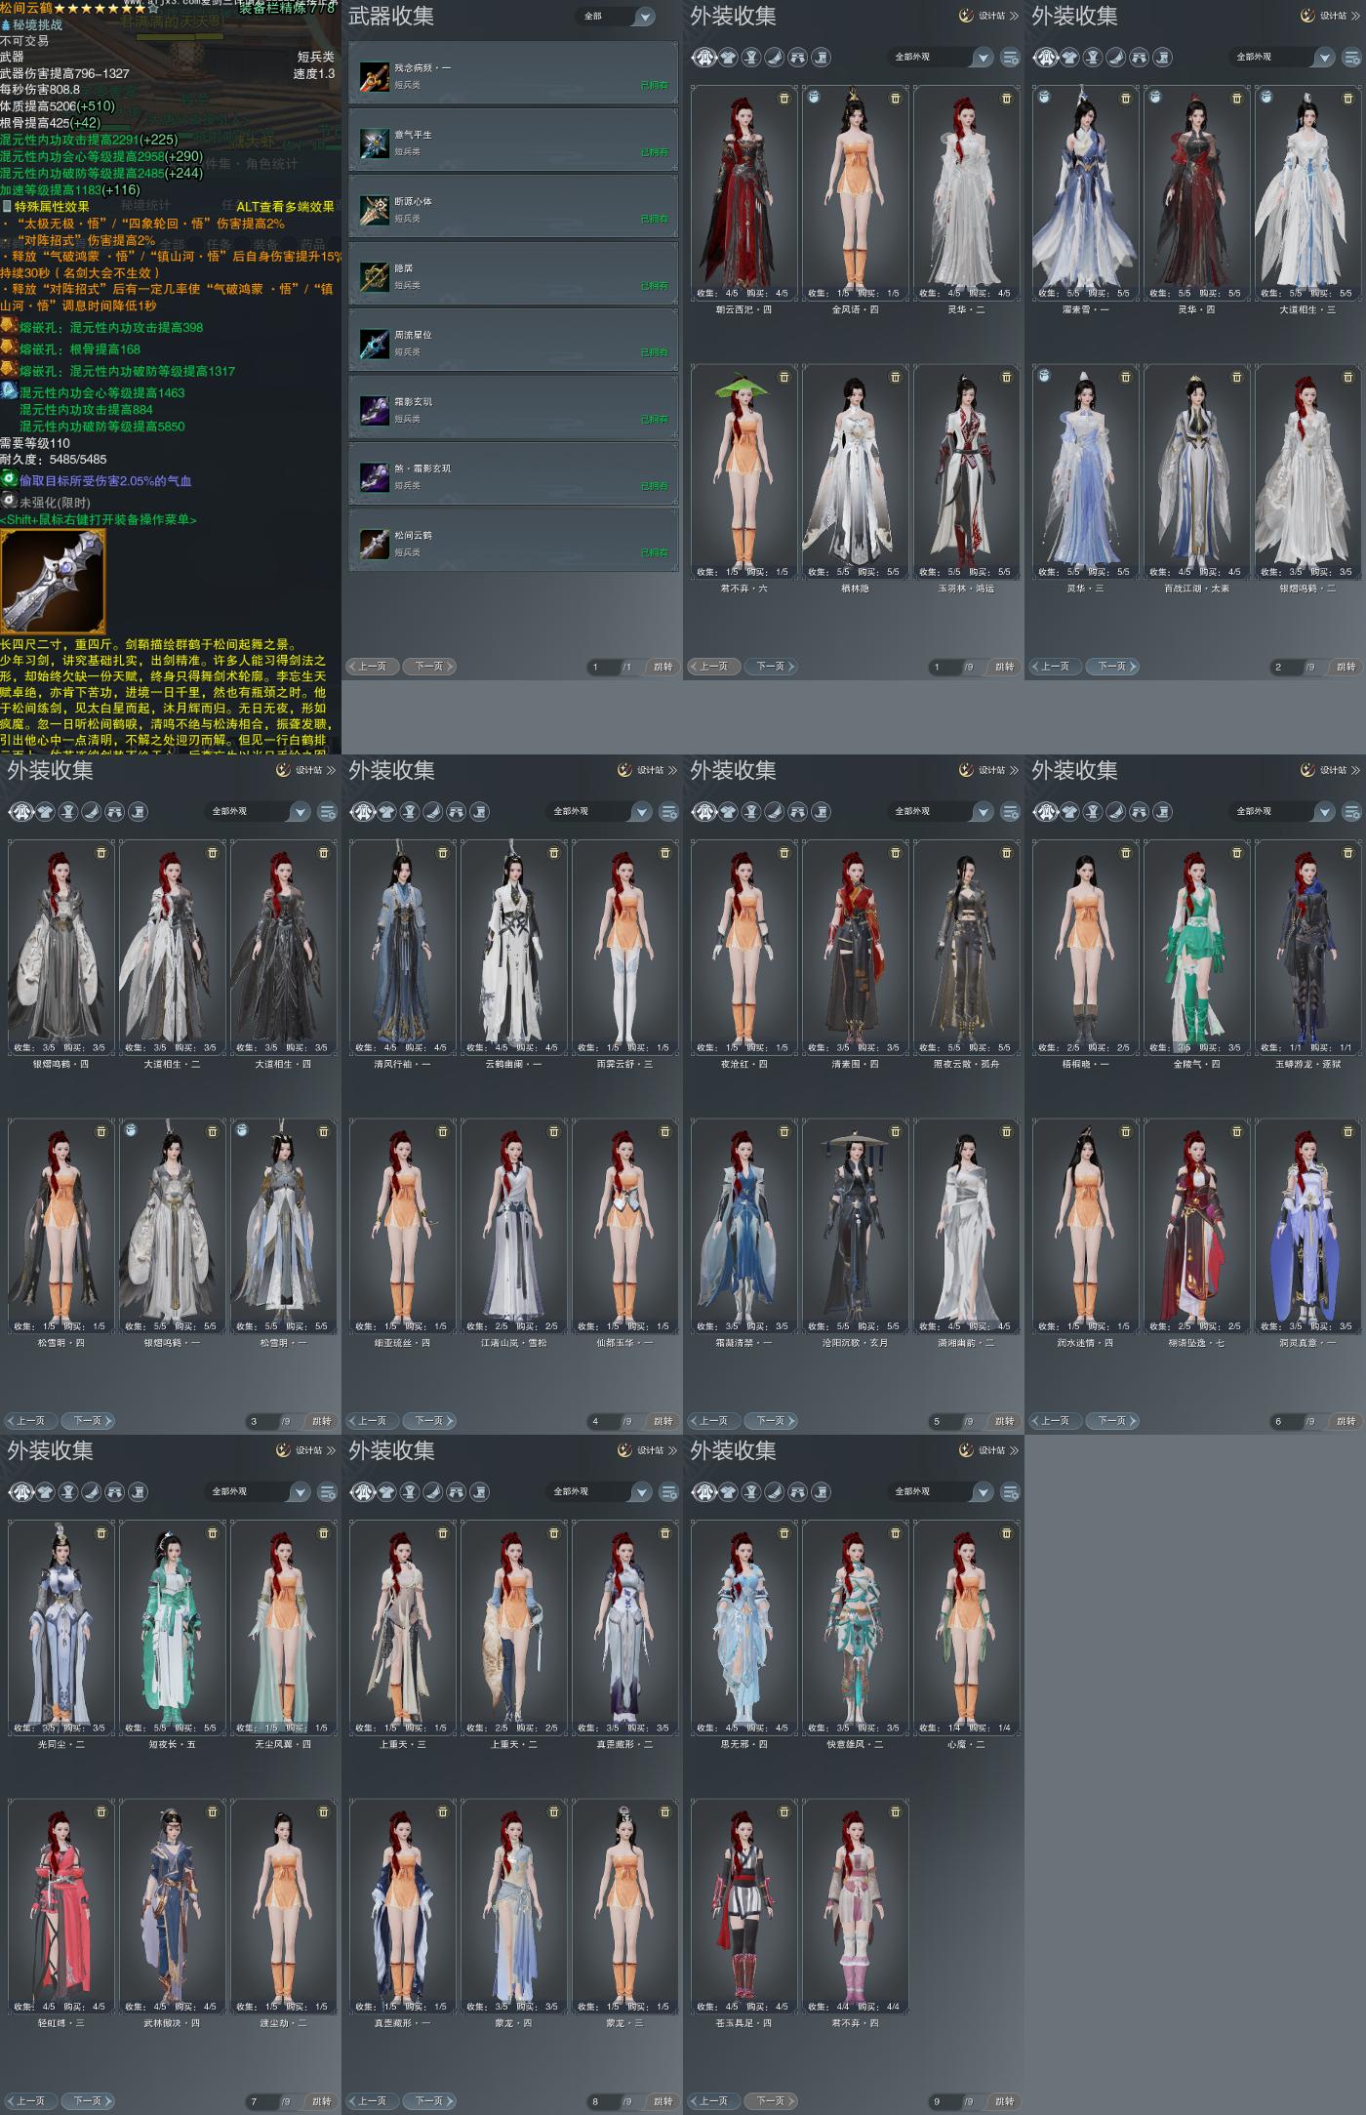Screen dimensions: 1366x2115
Task: Click trash icon on 光同尘·二 outfit card
Action: click(101, 1533)
